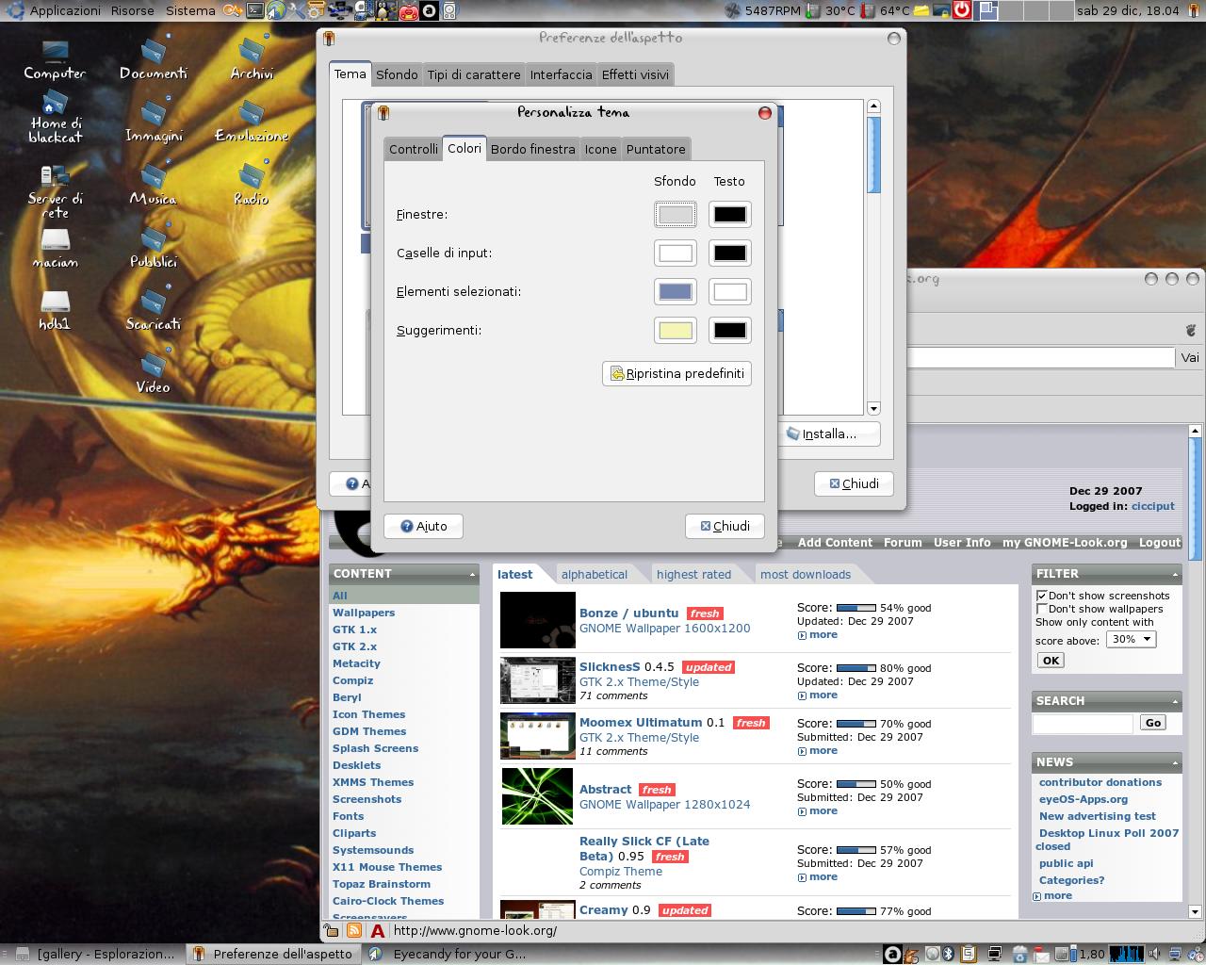
Task: Open the Archivi folder on desktop
Action: pyautogui.click(x=252, y=59)
